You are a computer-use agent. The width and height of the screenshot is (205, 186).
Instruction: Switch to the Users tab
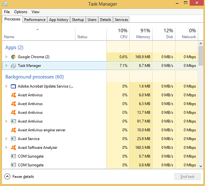92,20
